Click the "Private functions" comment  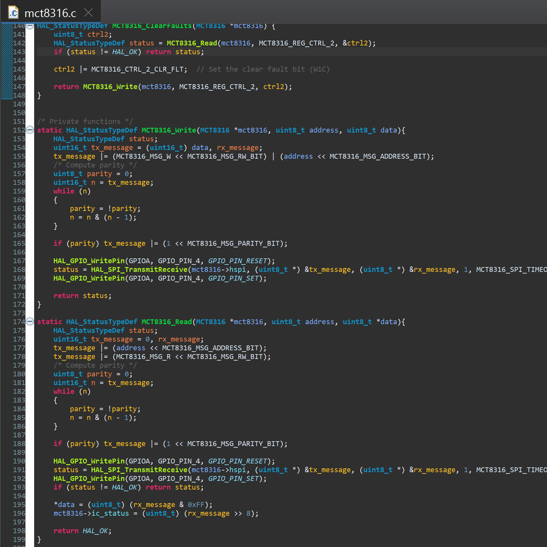85,122
